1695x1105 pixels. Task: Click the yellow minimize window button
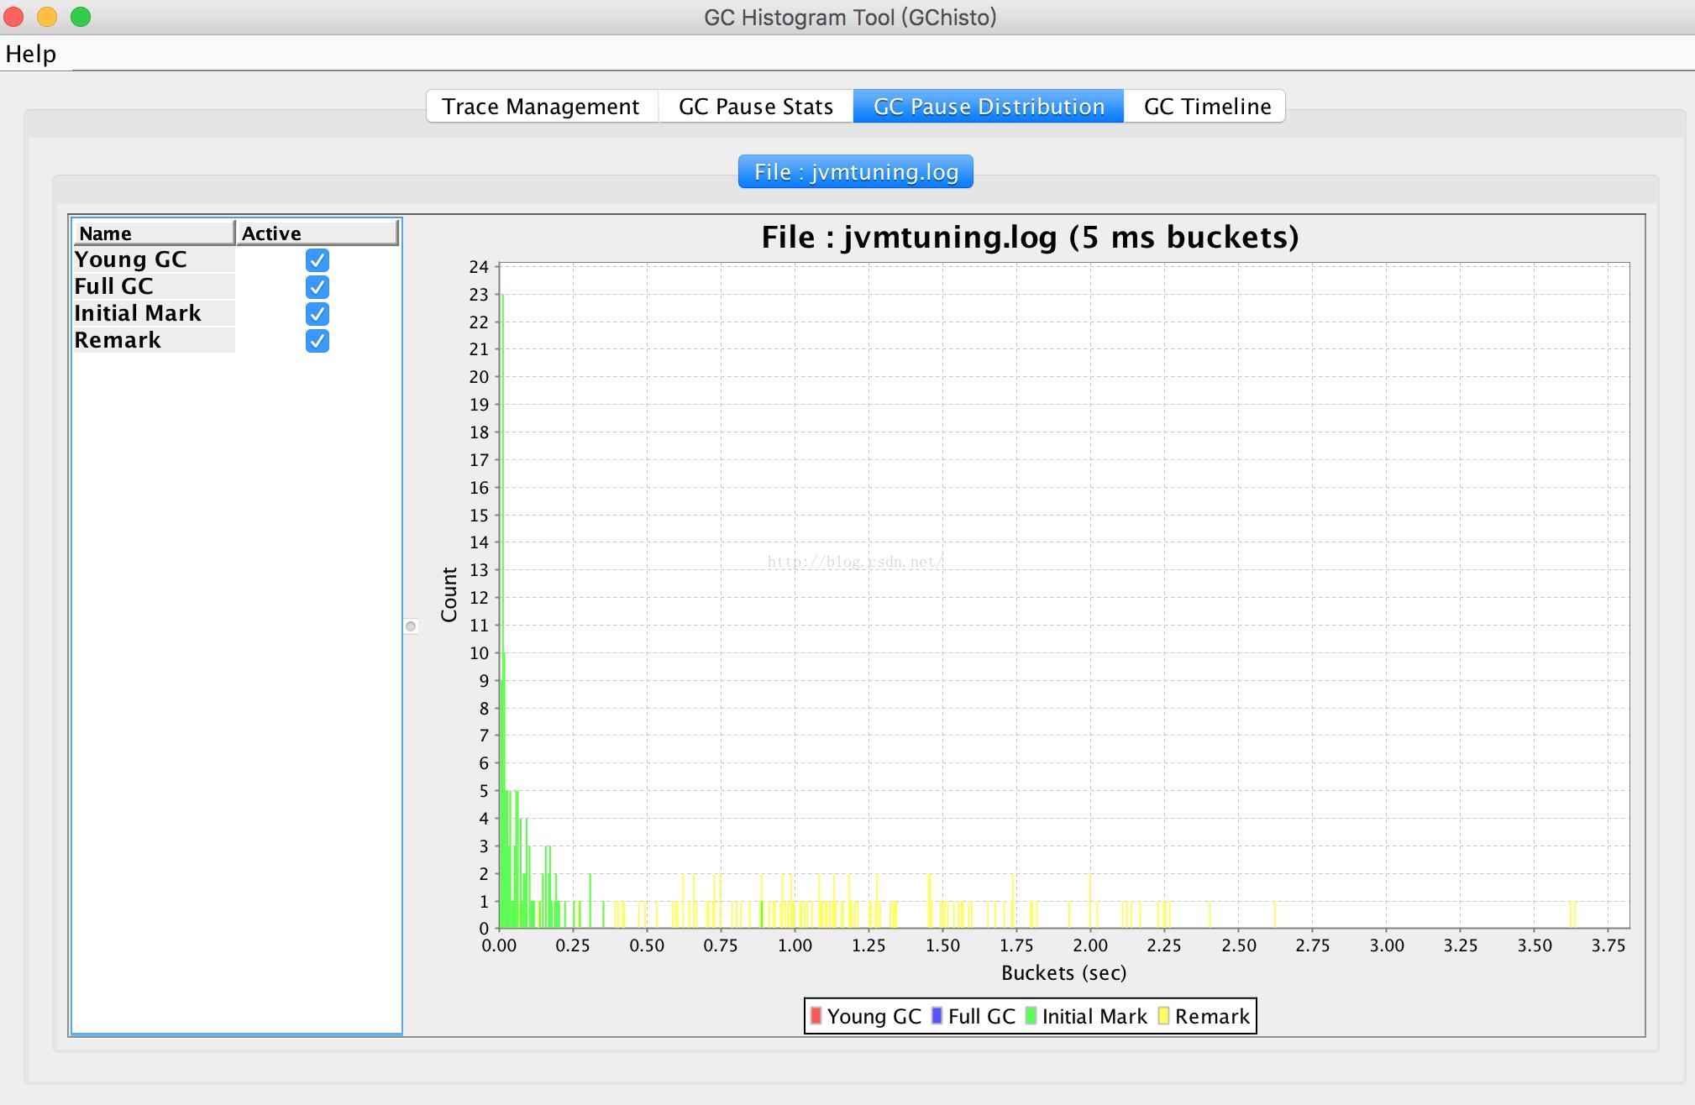47,17
